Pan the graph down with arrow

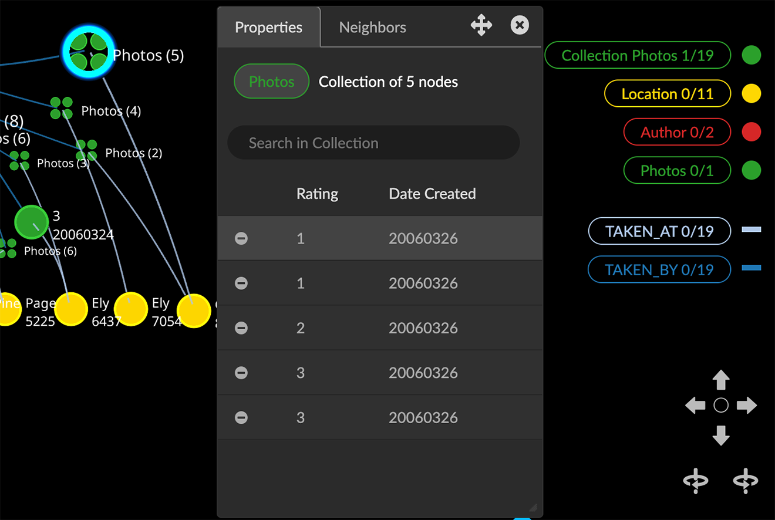click(720, 435)
